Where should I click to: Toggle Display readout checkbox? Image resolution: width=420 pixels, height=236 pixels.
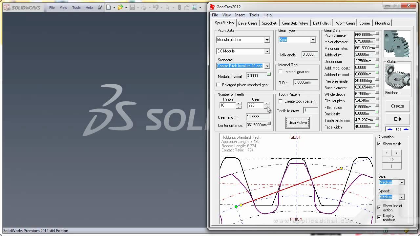tap(379, 217)
